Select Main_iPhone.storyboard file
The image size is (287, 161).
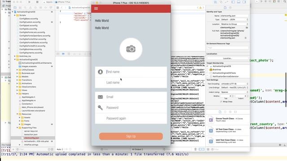pos(32,107)
